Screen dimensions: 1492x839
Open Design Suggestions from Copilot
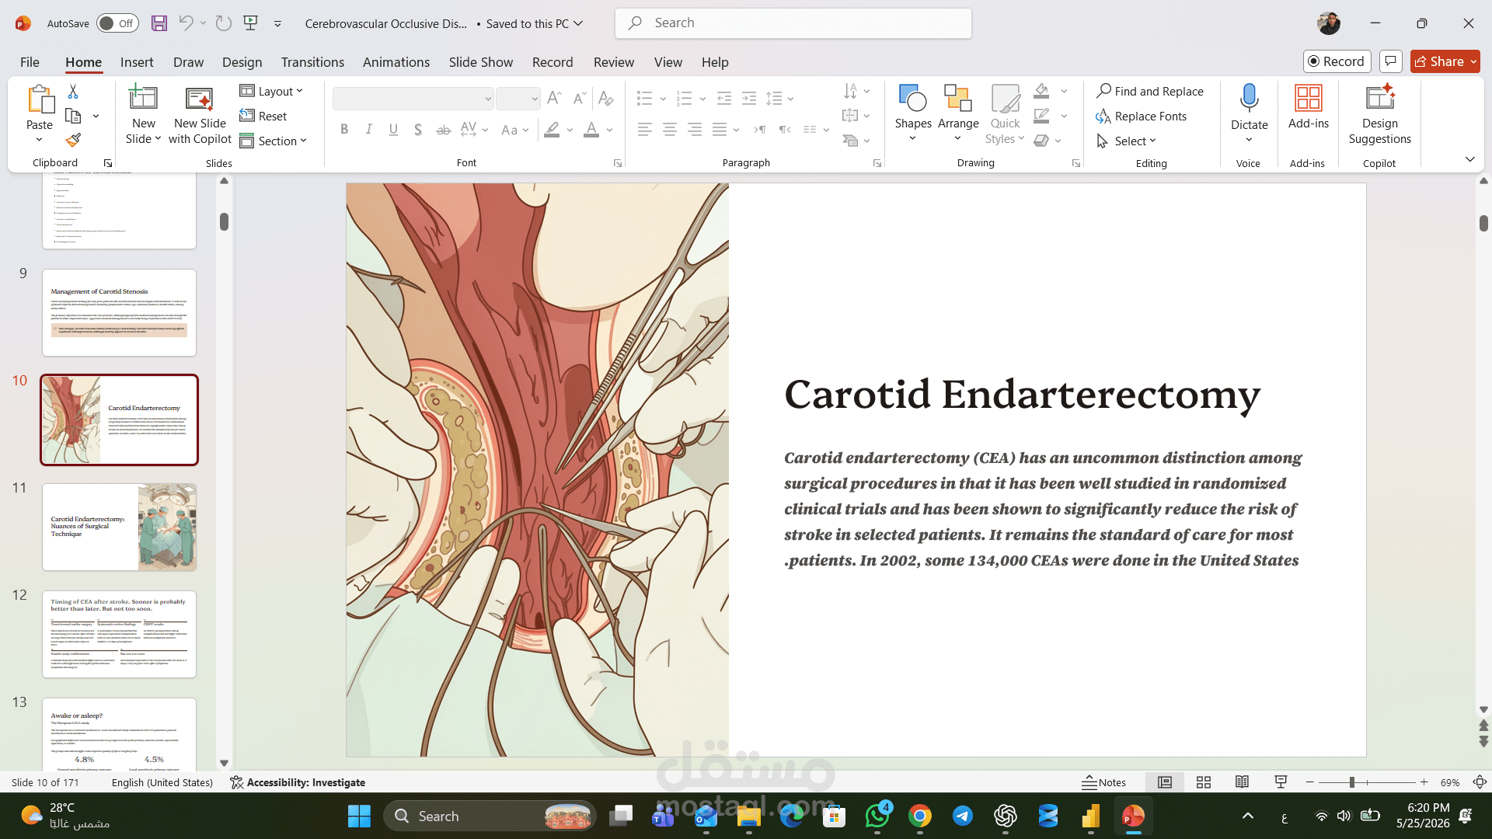point(1380,115)
